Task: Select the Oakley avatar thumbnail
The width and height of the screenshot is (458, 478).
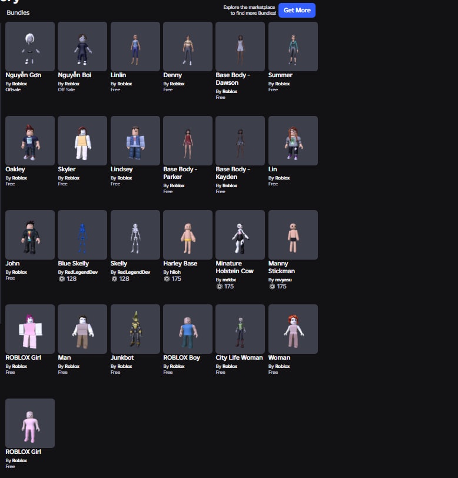Action: point(30,141)
